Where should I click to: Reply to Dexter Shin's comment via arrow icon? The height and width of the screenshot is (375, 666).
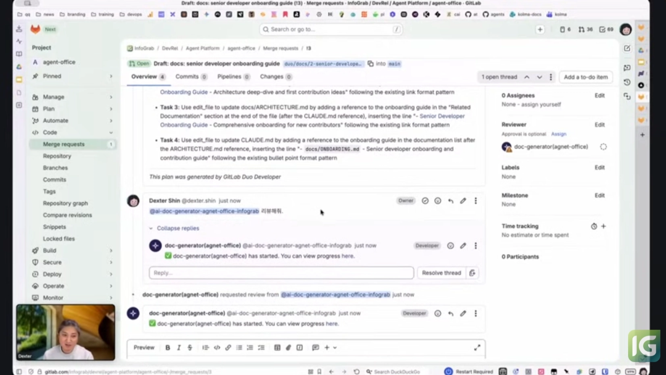point(450,201)
